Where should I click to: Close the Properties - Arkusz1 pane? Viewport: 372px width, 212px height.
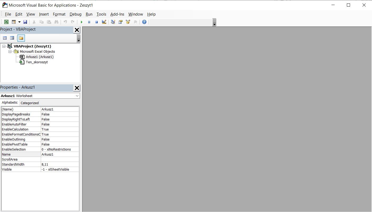(x=77, y=88)
